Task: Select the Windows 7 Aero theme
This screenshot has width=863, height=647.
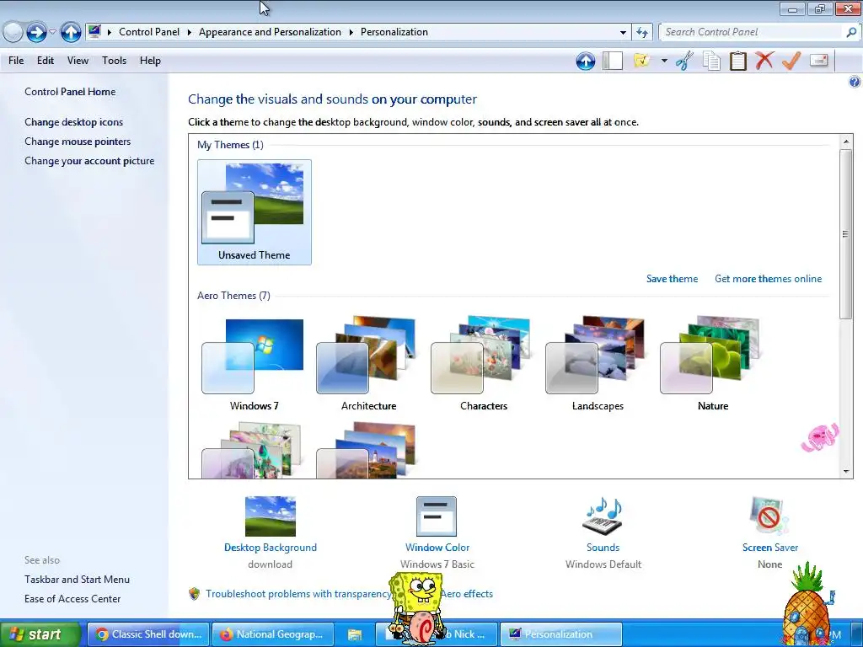Action: click(x=255, y=365)
